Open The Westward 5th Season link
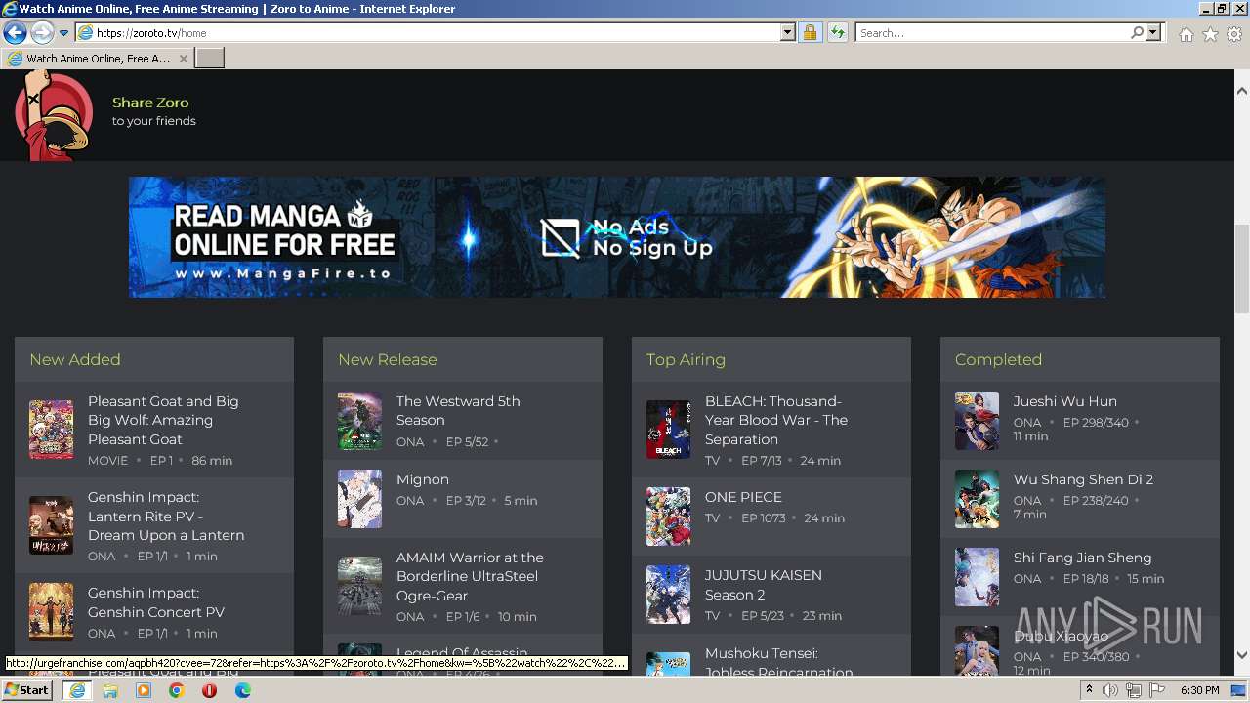Image resolution: width=1250 pixels, height=703 pixels. 458,410
